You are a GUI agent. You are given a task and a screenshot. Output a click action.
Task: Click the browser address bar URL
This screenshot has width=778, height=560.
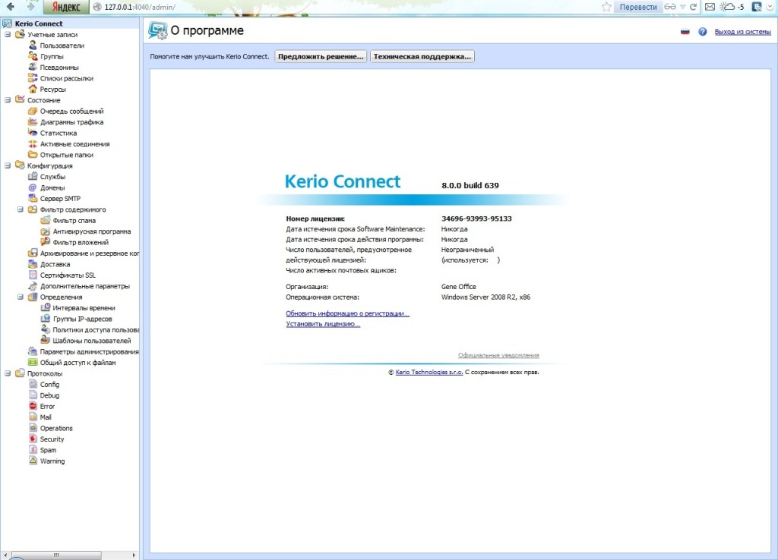pyautogui.click(x=140, y=7)
